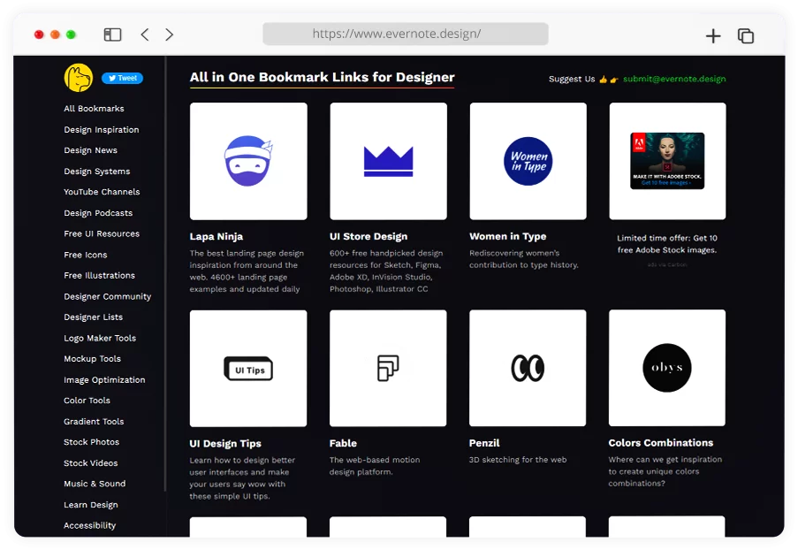The image size is (798, 550).
Task: Open the Penzil logo thumbnail
Action: [x=528, y=368]
